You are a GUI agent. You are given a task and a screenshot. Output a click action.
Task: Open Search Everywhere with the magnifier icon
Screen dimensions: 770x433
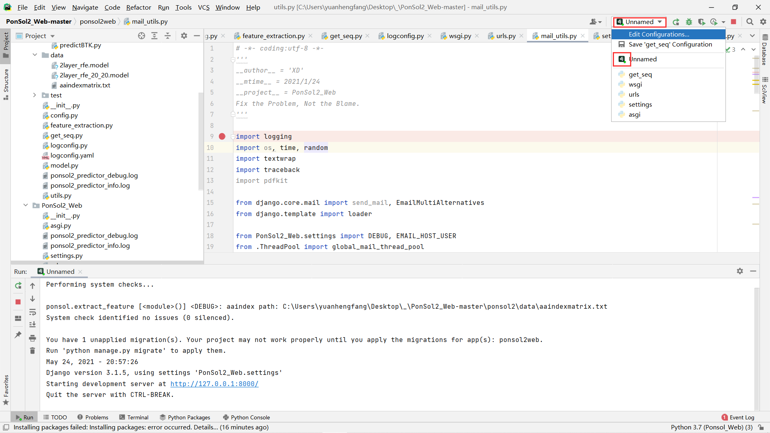pos(750,22)
